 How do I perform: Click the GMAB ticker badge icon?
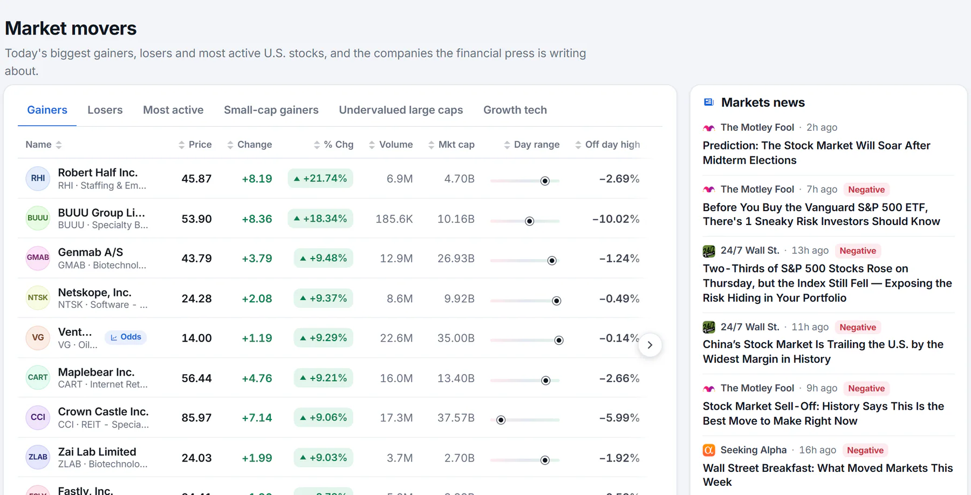coord(38,258)
